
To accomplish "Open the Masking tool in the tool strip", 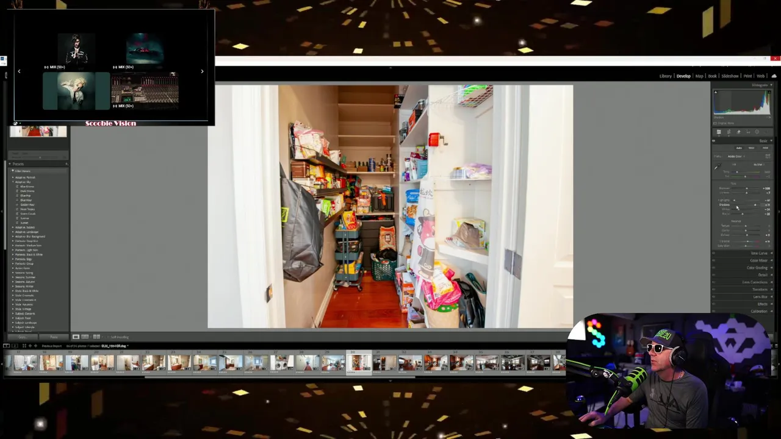I will point(757,132).
